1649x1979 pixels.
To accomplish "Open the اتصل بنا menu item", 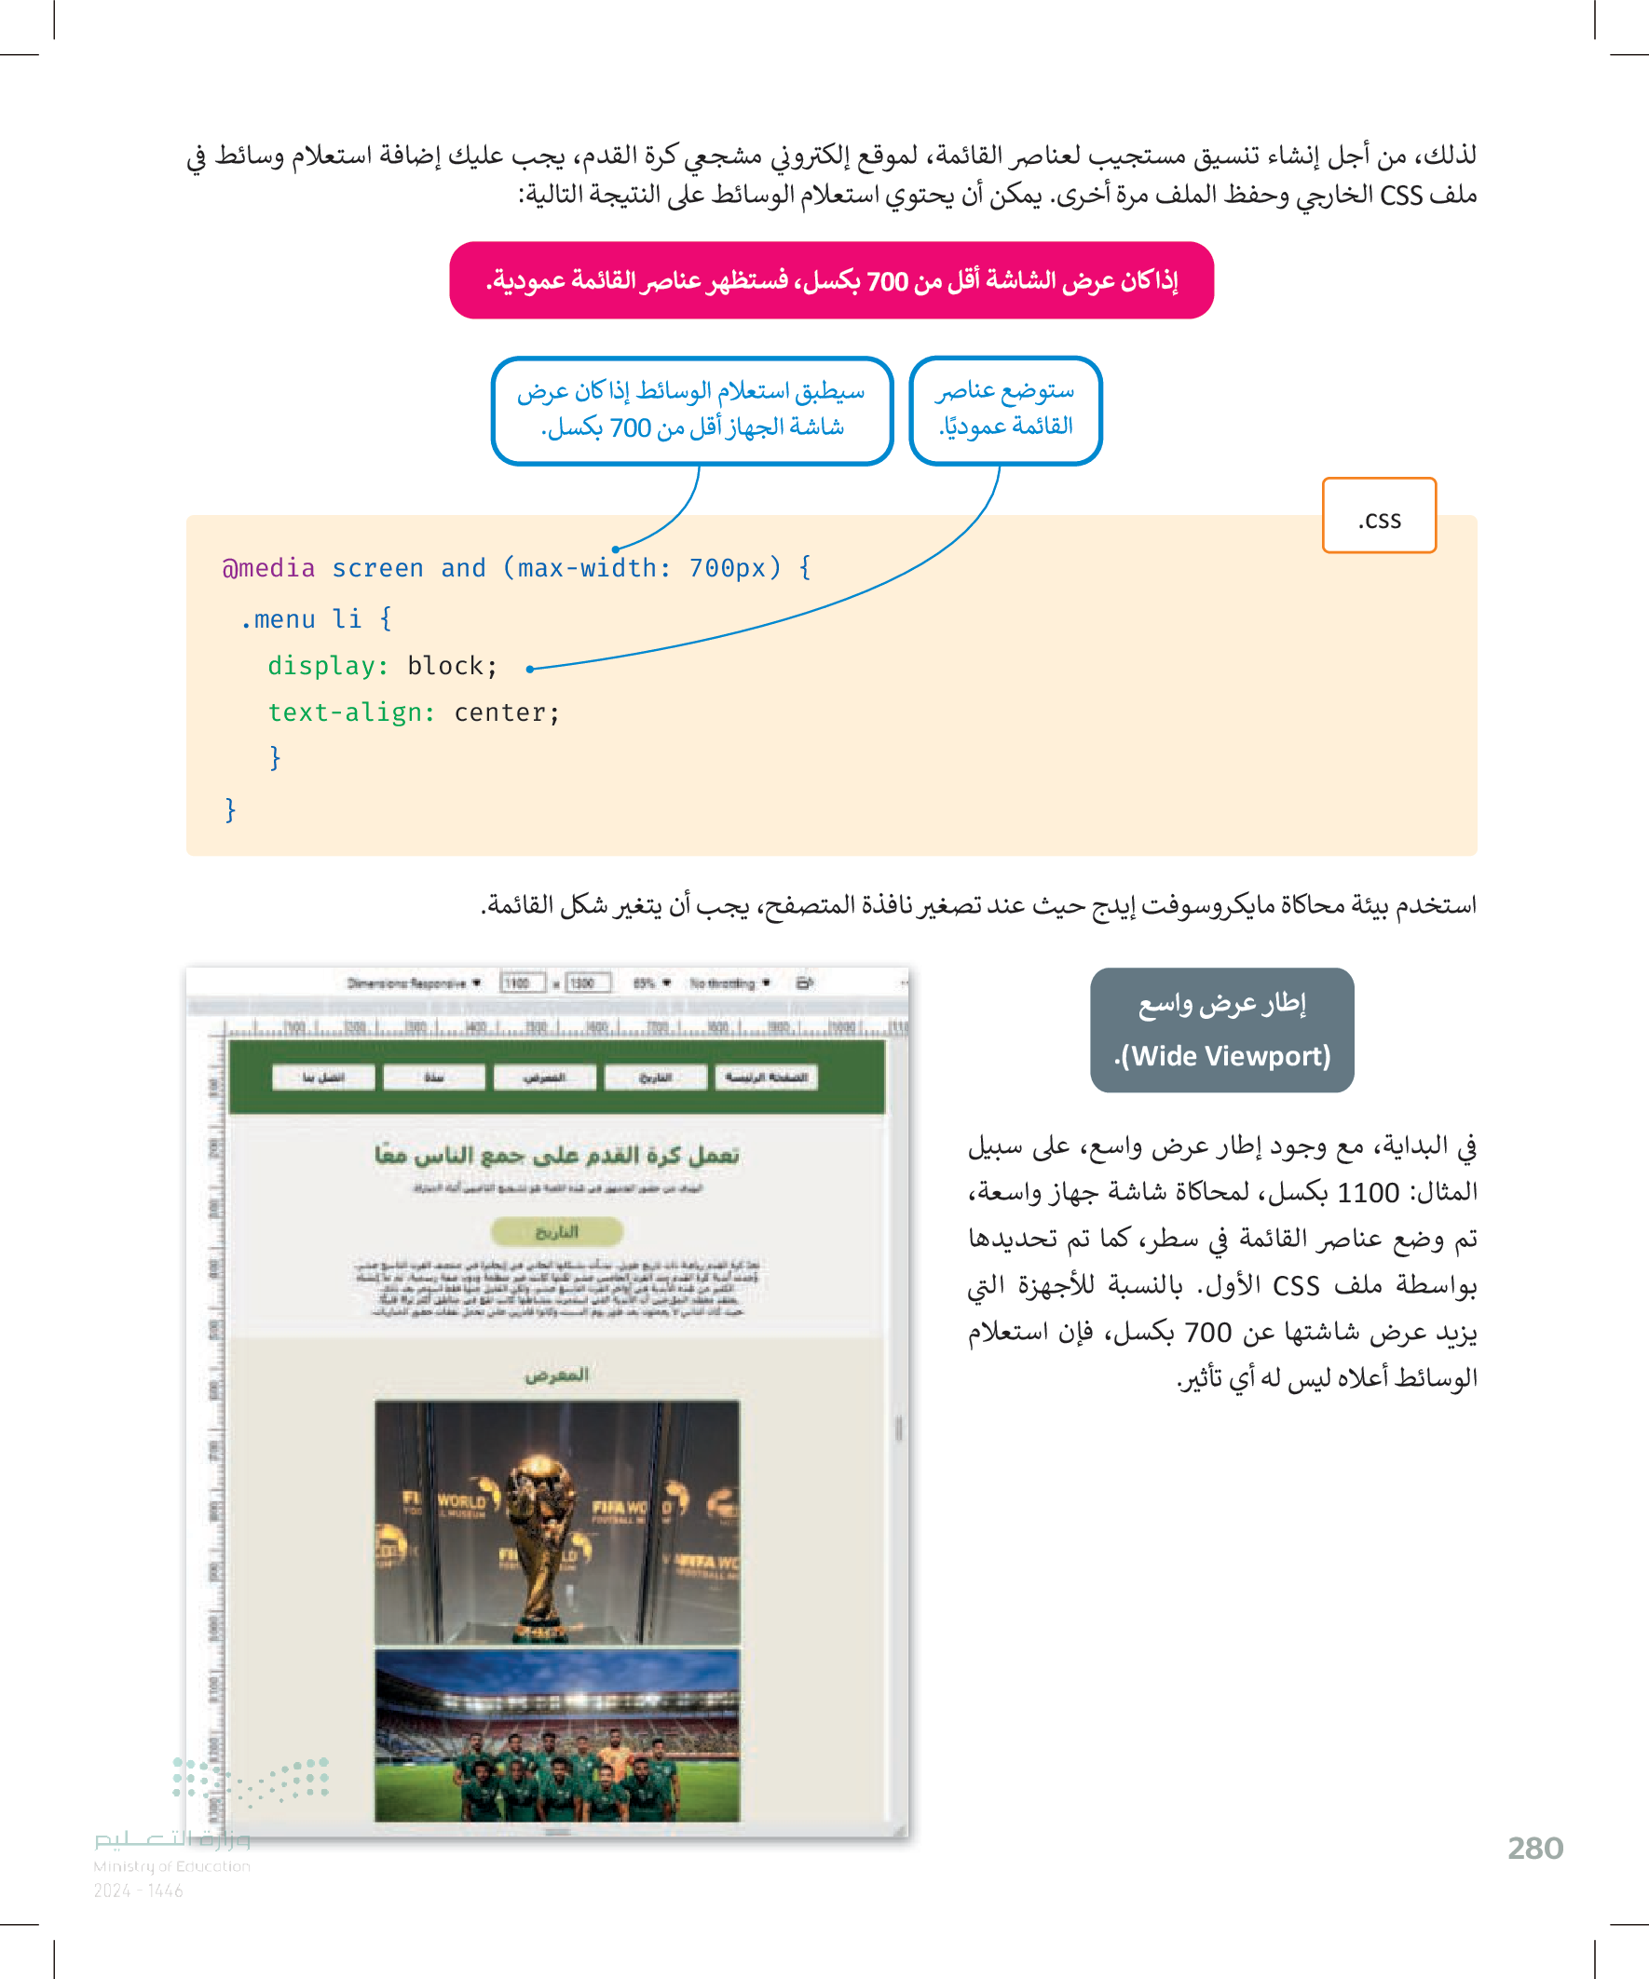I will coord(323,1078).
